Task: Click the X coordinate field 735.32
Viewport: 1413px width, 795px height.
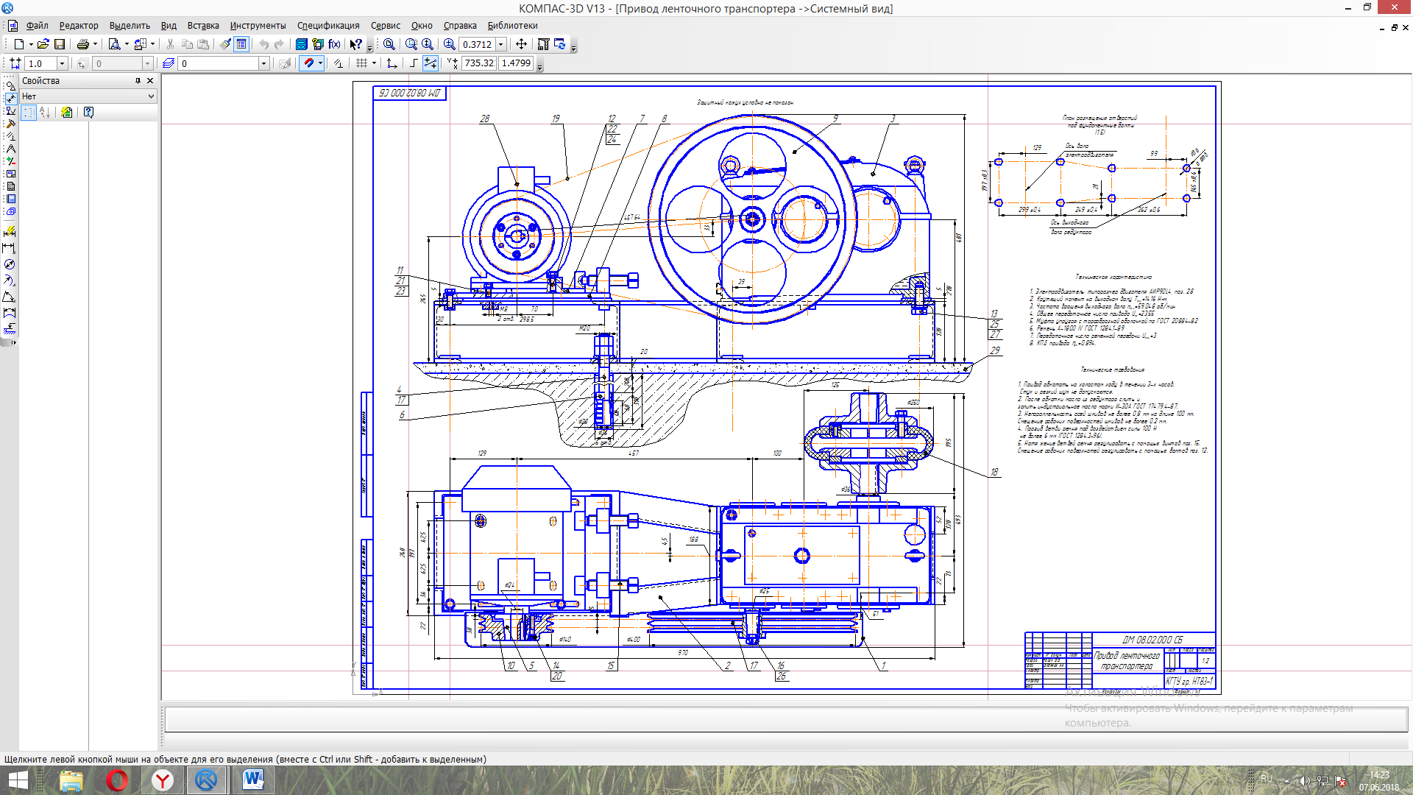Action: coord(478,63)
